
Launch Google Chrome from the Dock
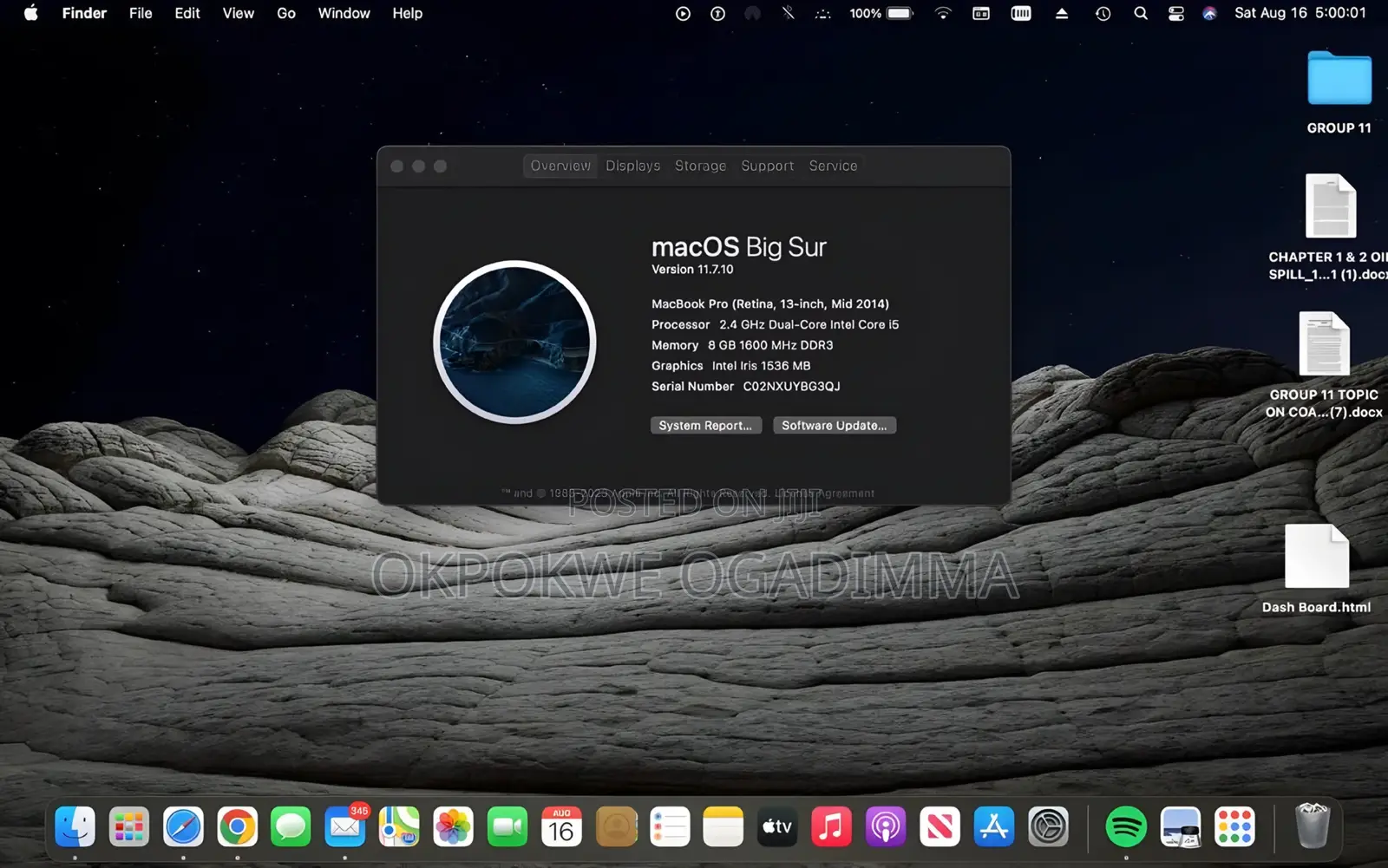point(237,826)
